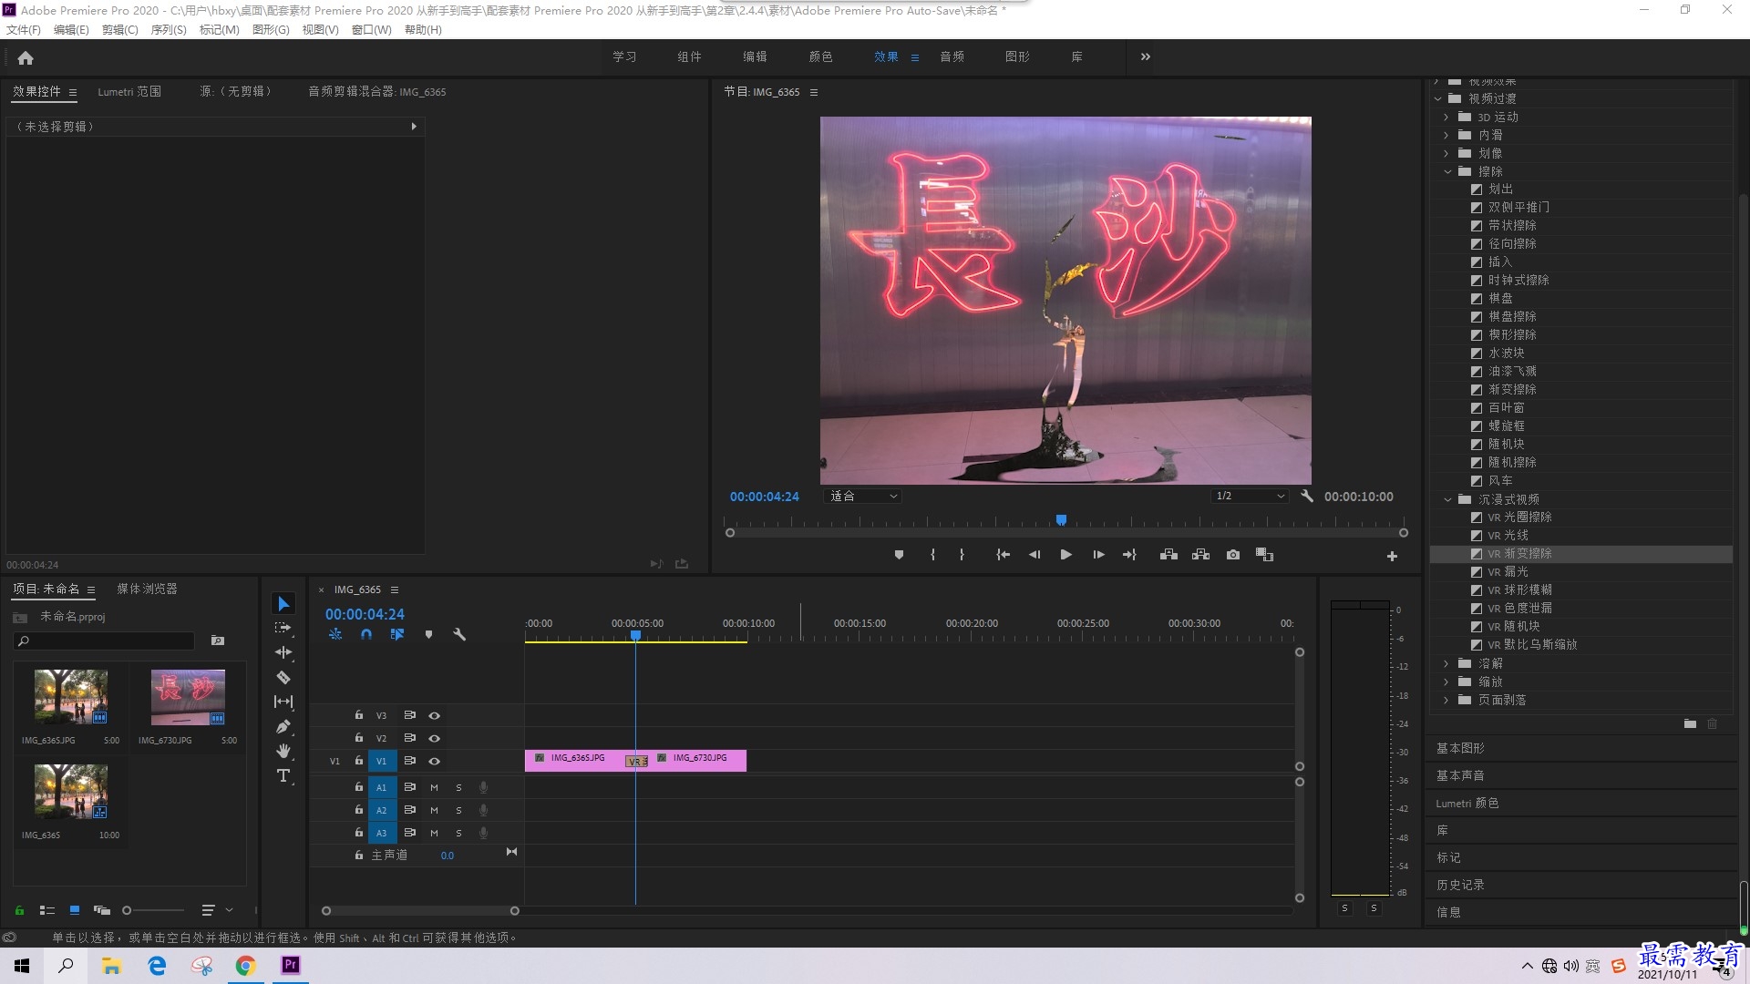Open Program monitor settings wrench
The height and width of the screenshot is (984, 1750).
1307,497
